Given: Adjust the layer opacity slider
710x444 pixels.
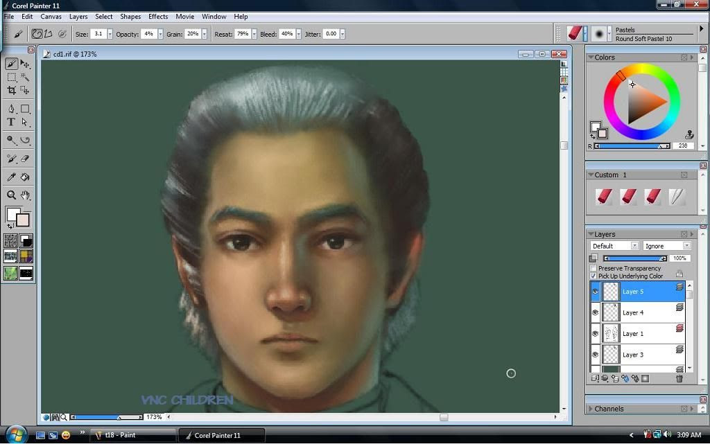Looking at the screenshot, I should pyautogui.click(x=635, y=258).
